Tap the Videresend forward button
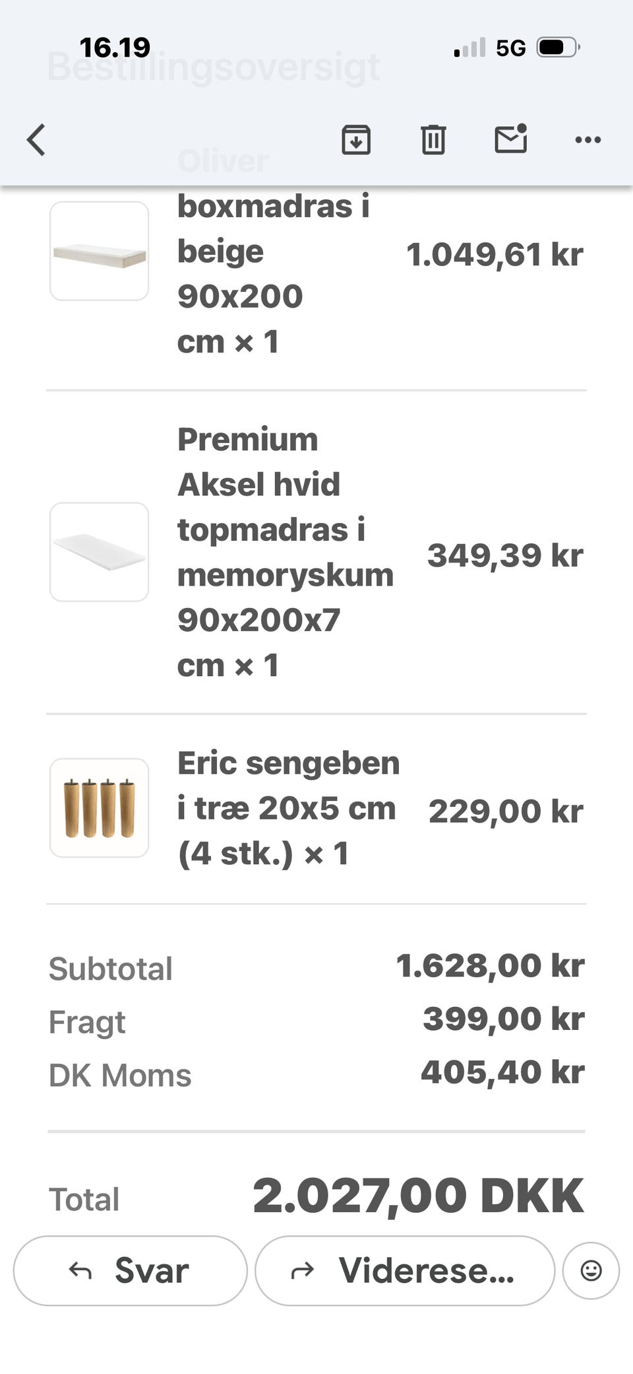This screenshot has width=633, height=1374. 405,1270
